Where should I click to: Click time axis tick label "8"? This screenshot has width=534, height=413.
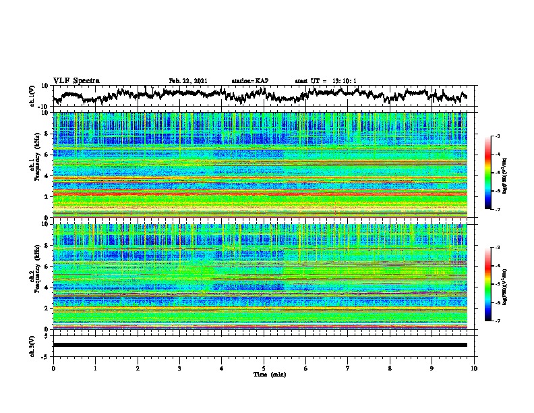pos(390,368)
